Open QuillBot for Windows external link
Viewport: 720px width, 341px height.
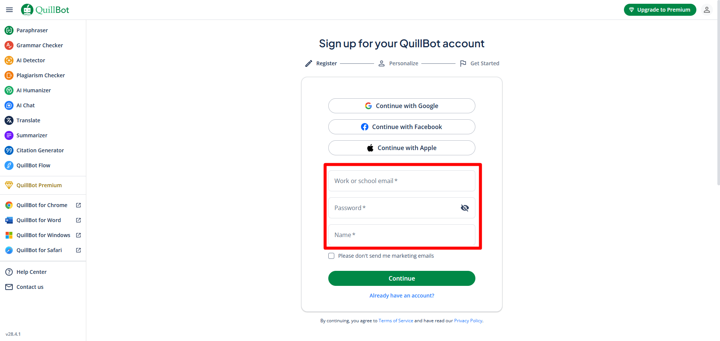pyautogui.click(x=78, y=235)
